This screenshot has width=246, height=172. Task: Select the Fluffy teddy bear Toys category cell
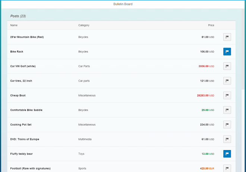click(81, 154)
